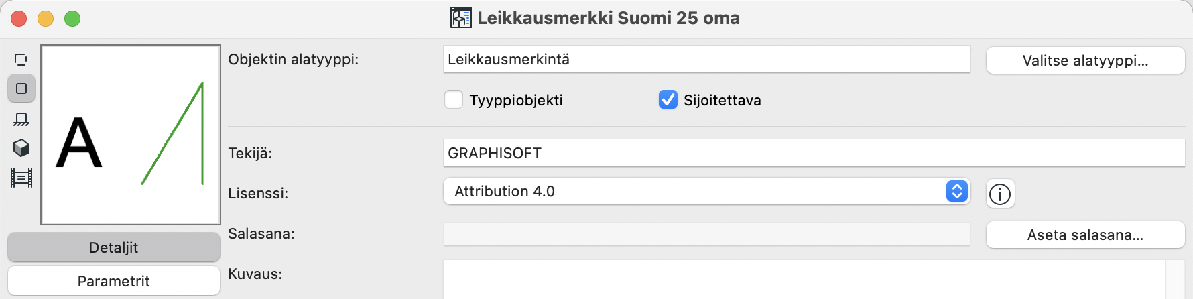Click the Valitse alatyyppi... button
Screen dimensions: 1193x299
(x=1086, y=60)
